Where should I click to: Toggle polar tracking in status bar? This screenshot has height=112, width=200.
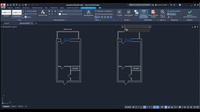point(144,107)
